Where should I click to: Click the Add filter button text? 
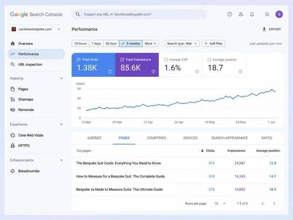click(x=216, y=44)
